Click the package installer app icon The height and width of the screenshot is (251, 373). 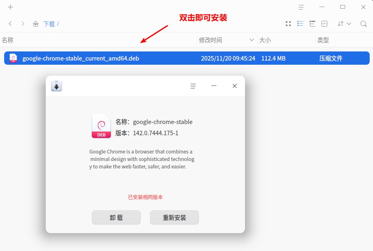56,86
